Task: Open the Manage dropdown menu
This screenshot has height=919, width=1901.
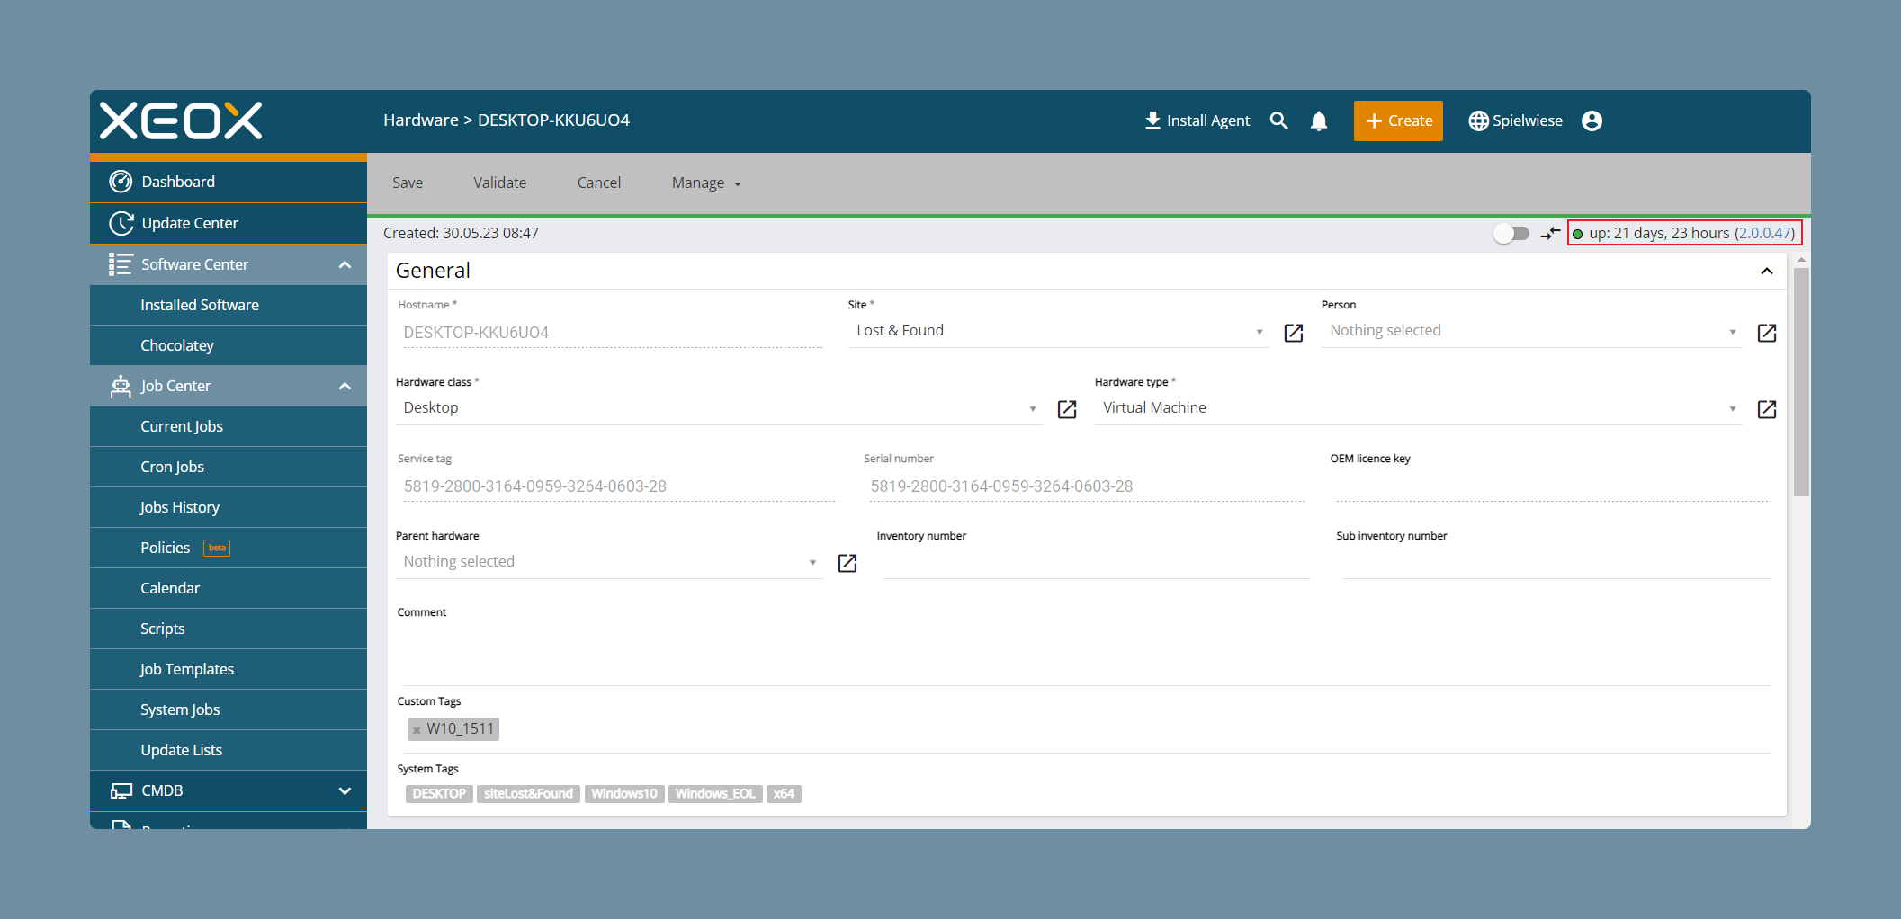Action: tap(706, 183)
